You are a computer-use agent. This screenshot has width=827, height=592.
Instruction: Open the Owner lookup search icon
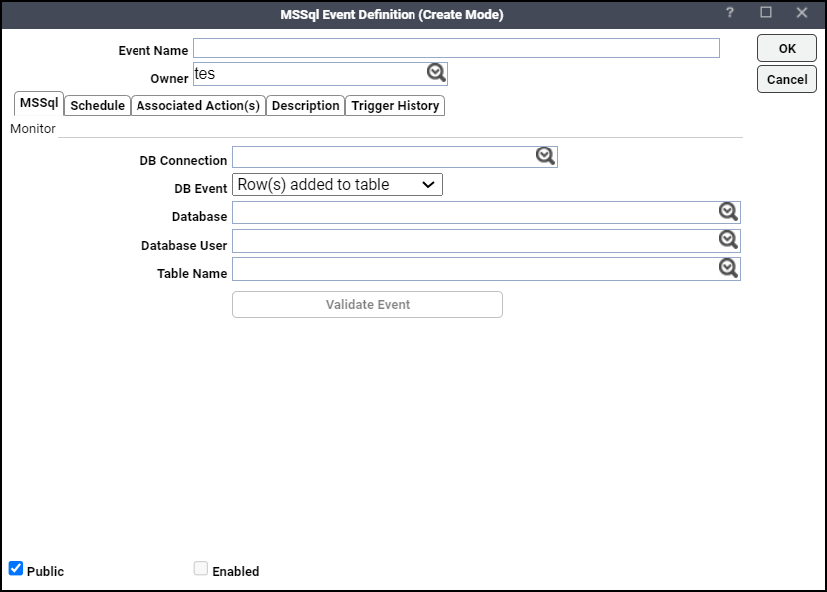(436, 73)
